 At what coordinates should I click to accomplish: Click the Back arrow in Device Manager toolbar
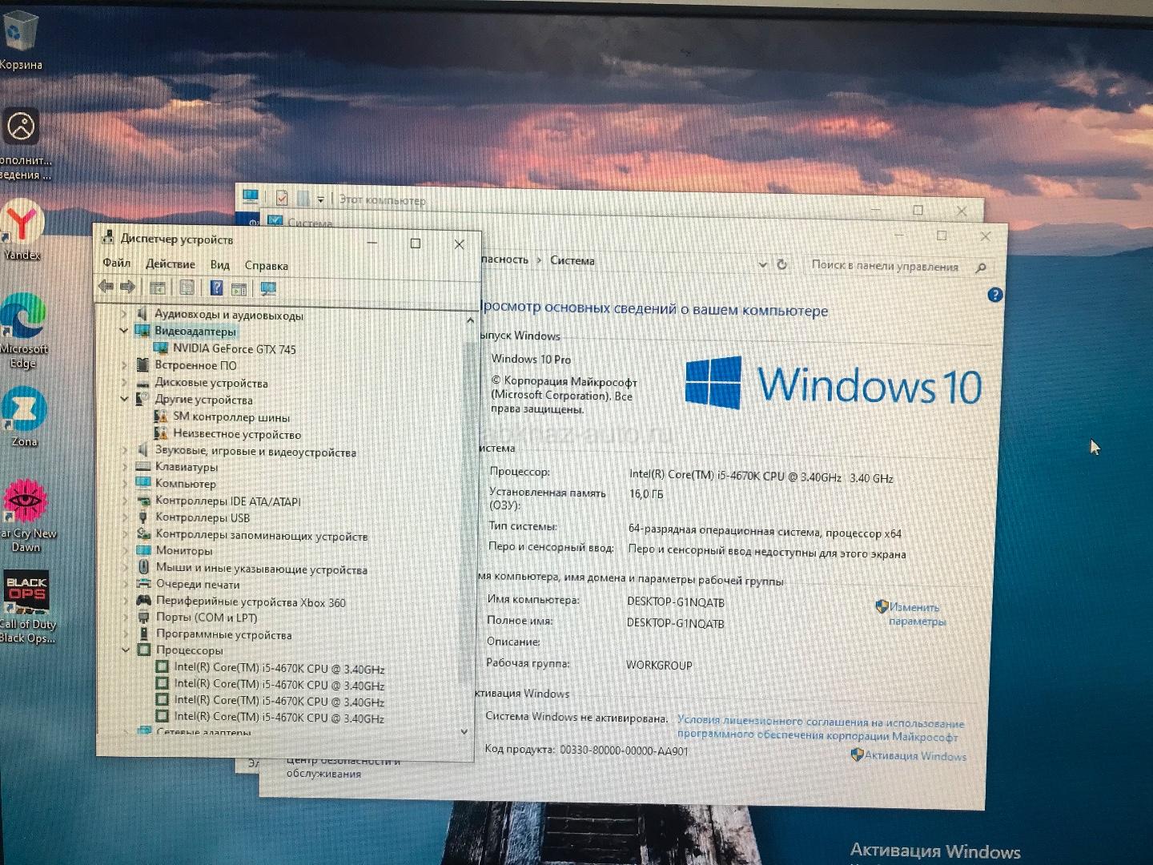[106, 287]
